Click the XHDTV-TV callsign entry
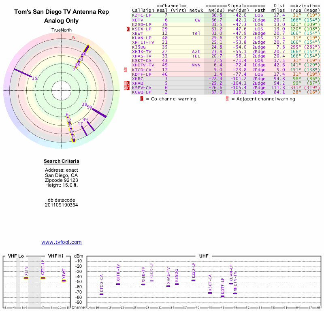The width and height of the screenshot is (324, 311). point(143,65)
